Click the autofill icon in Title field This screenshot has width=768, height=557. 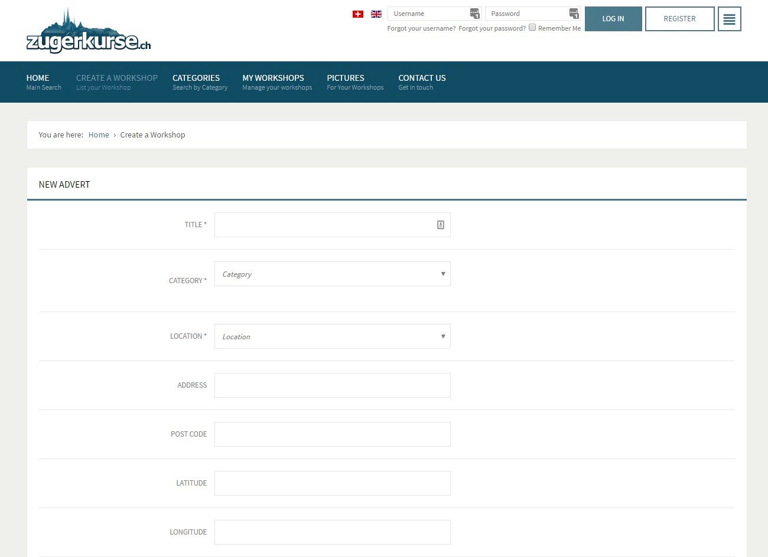click(x=440, y=225)
